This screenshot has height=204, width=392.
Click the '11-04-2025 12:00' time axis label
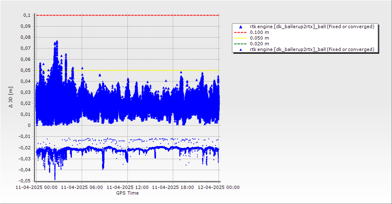[127, 187]
